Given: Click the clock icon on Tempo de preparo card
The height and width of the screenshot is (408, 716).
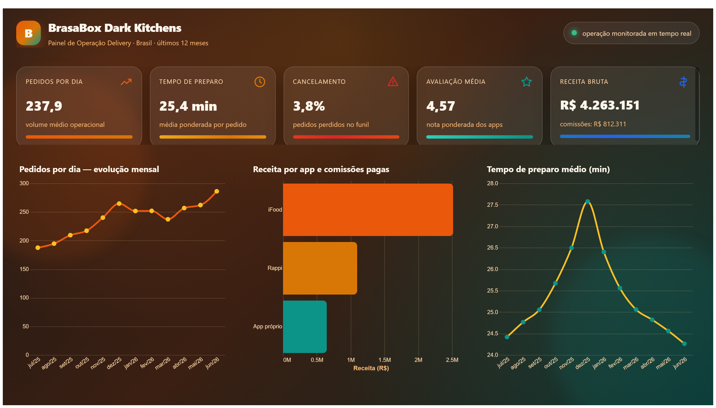Looking at the screenshot, I should (x=260, y=82).
